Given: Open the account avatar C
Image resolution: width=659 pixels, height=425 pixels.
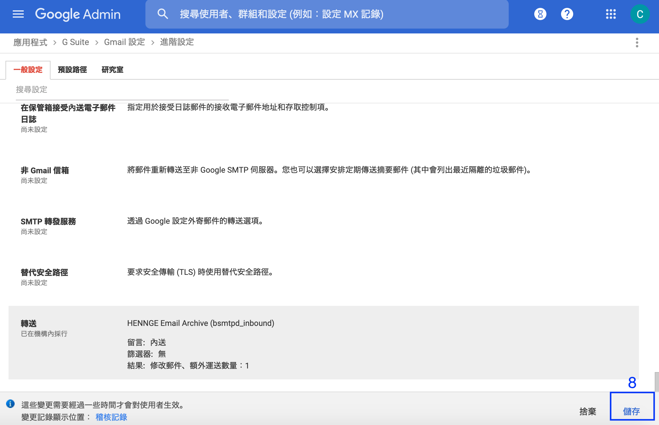Looking at the screenshot, I should click(x=640, y=14).
